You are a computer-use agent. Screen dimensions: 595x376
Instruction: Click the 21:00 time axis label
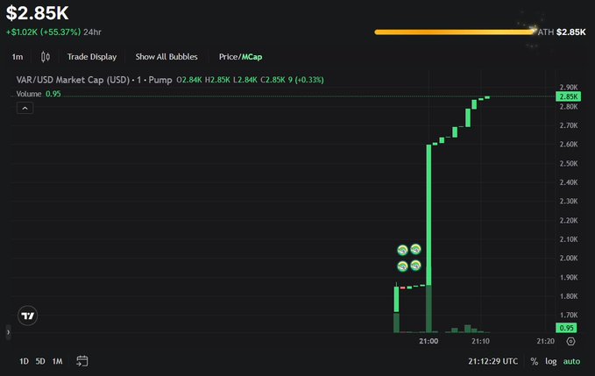(x=429, y=341)
